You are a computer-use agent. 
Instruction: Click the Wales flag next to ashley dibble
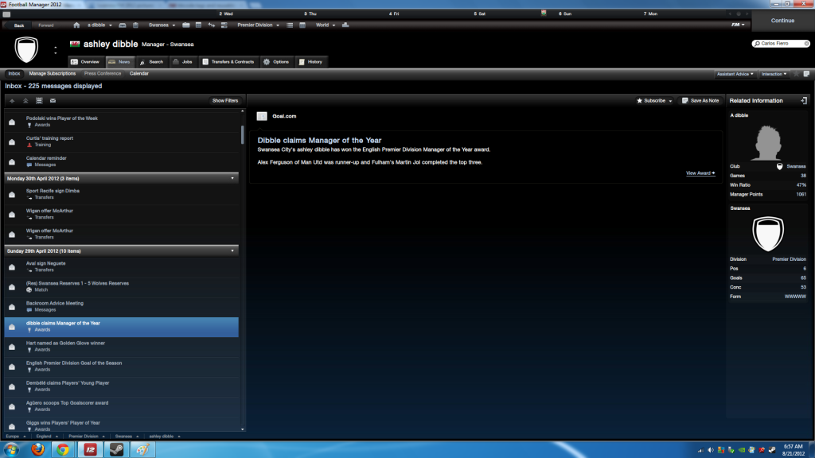pyautogui.click(x=75, y=45)
